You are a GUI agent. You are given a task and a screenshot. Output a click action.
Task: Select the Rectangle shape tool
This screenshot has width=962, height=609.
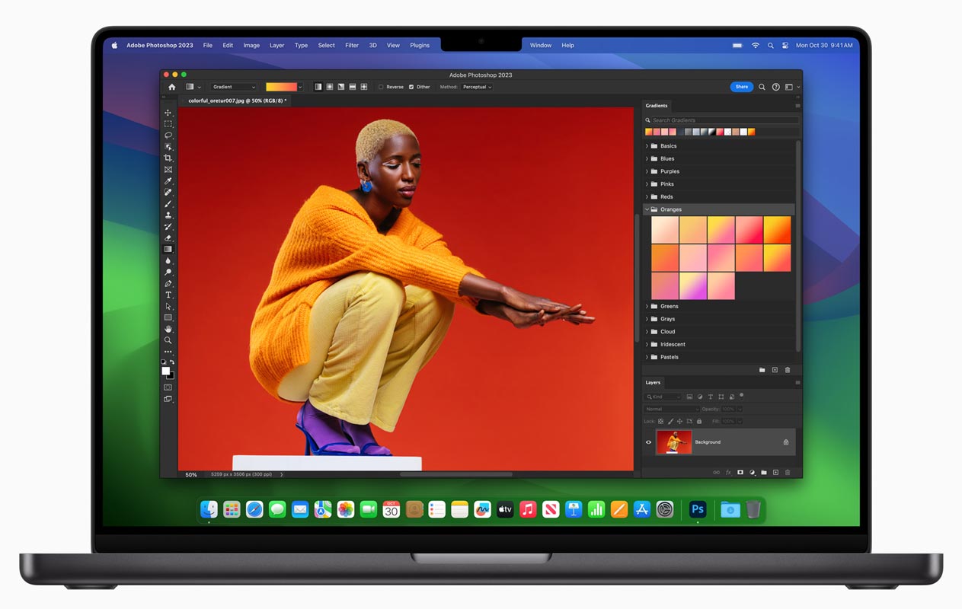pos(168,317)
